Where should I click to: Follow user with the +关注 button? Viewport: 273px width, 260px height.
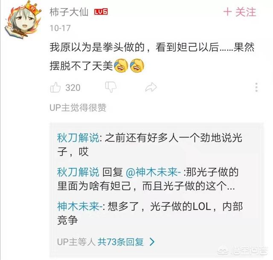point(240,12)
